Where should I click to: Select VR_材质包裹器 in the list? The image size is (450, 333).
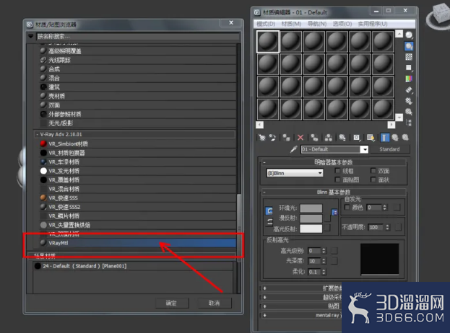[x=138, y=153]
